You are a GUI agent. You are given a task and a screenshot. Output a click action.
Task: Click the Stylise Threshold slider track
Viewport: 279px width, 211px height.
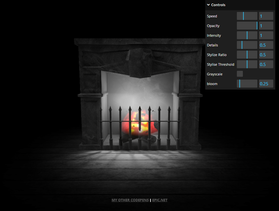click(247, 64)
